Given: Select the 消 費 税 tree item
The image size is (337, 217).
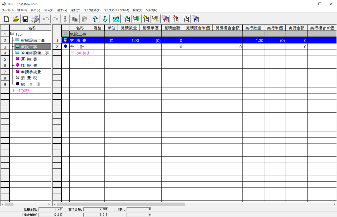Looking at the screenshot, I should pyautogui.click(x=29, y=78).
